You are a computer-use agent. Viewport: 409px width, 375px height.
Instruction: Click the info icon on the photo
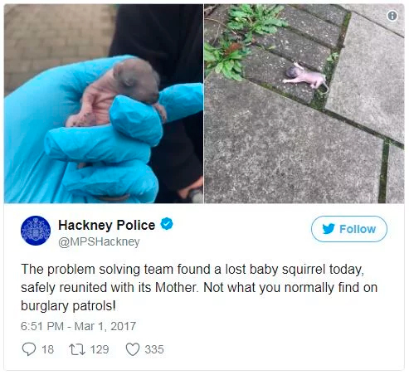coord(392,16)
